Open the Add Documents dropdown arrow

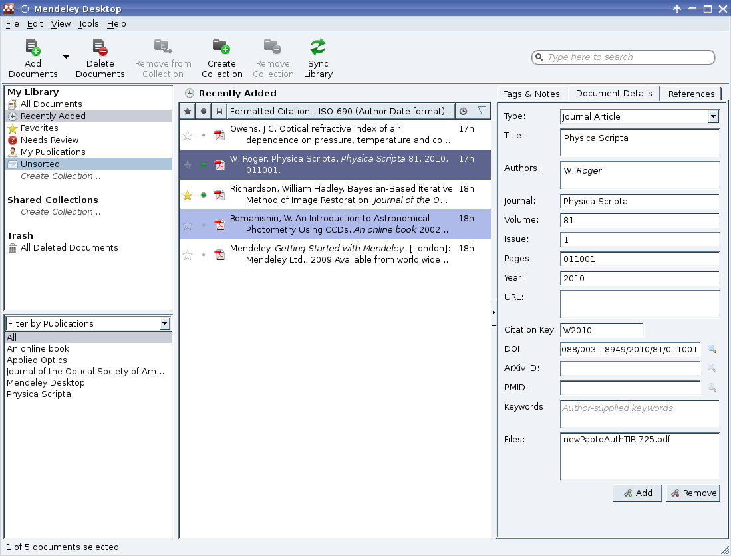pos(67,57)
